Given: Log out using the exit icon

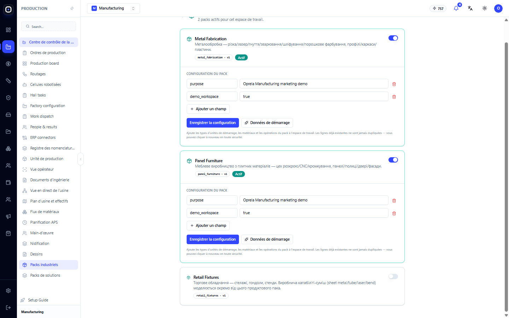Looking at the screenshot, I should (8, 307).
